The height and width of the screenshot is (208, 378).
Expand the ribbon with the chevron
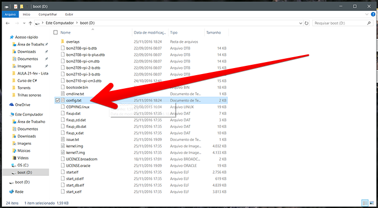pyautogui.click(x=367, y=15)
